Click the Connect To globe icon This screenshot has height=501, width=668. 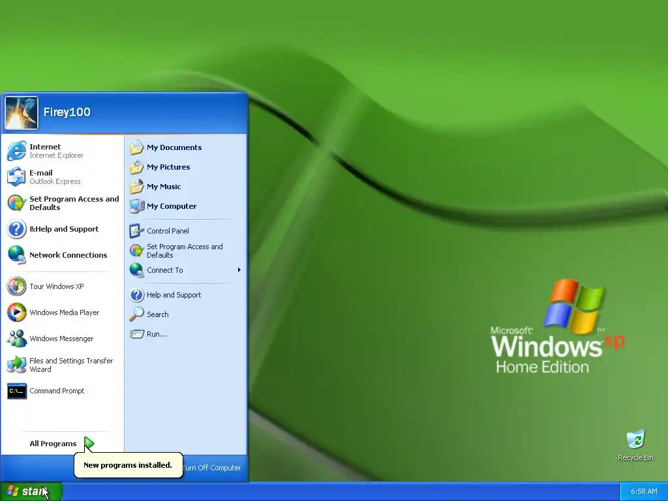click(137, 270)
